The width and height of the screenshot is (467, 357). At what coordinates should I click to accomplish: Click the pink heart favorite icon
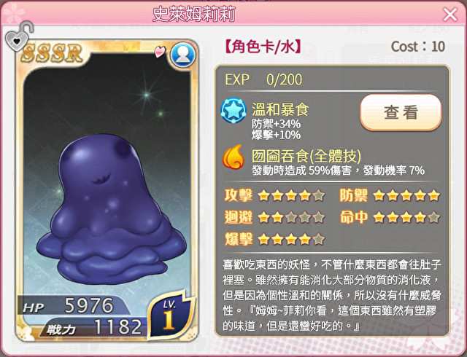161,52
